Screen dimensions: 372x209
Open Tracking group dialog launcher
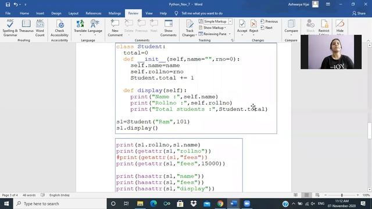[232, 40]
